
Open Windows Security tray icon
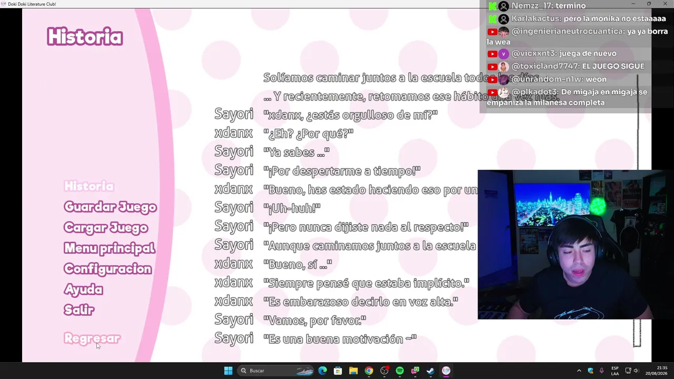coord(590,371)
